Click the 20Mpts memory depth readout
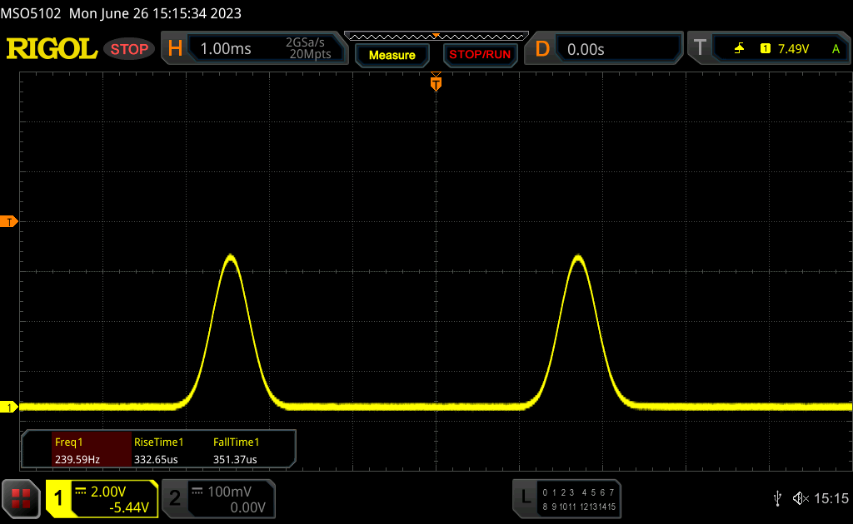 point(310,54)
